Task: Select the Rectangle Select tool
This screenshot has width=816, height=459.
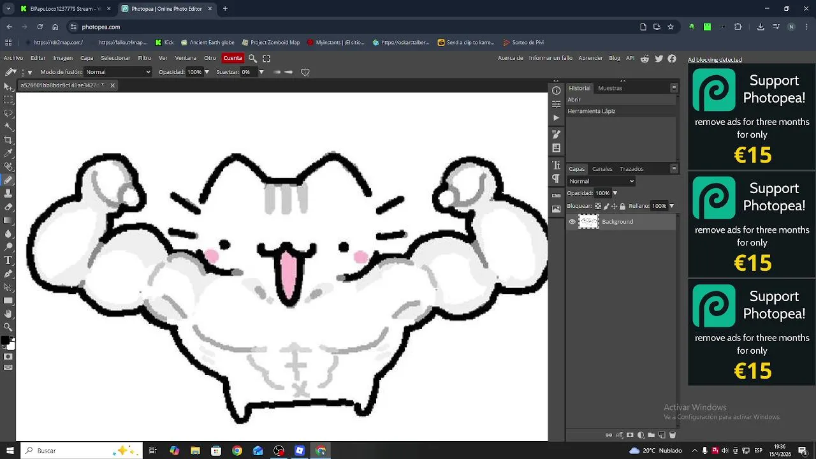Action: (x=8, y=99)
